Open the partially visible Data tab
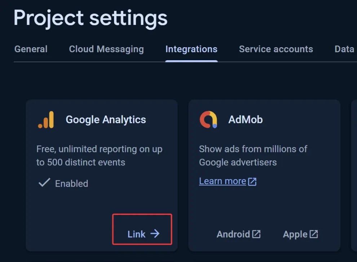This screenshot has width=357, height=262. pyautogui.click(x=344, y=49)
